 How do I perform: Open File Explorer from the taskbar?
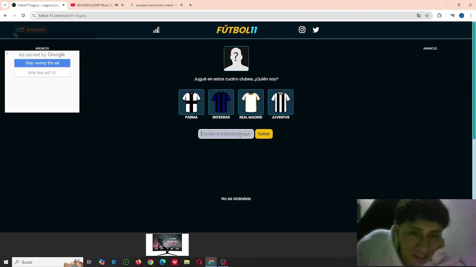tap(187, 262)
